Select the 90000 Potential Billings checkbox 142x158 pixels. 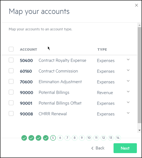(x=11, y=92)
